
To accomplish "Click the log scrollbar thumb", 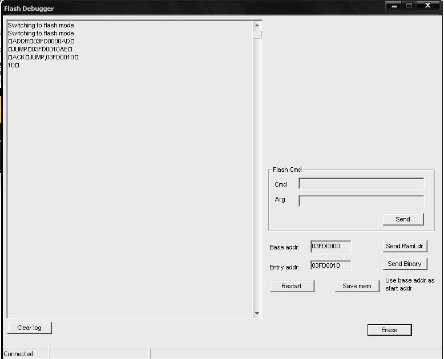I will 257,35.
